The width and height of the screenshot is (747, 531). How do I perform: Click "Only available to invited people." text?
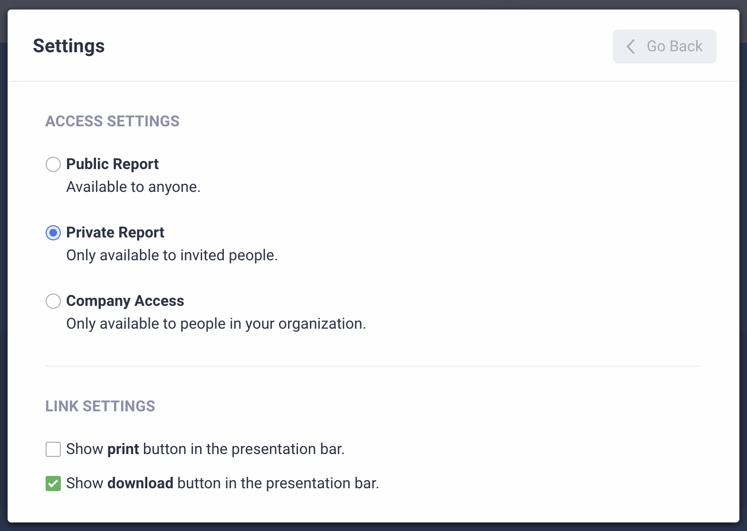(x=172, y=255)
